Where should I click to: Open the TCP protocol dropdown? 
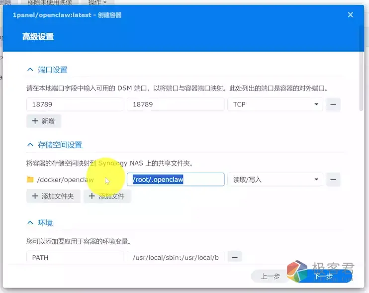(x=275, y=104)
